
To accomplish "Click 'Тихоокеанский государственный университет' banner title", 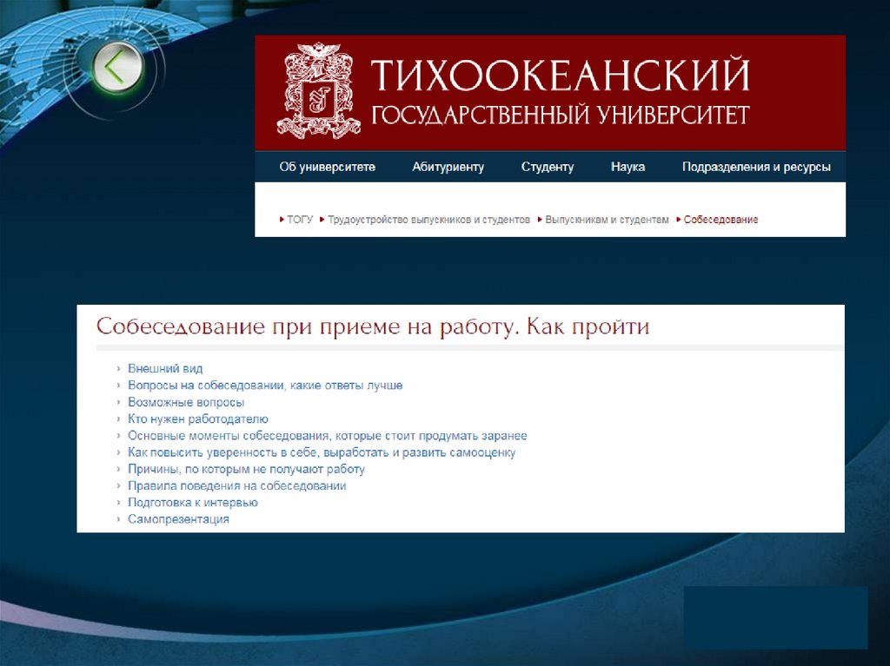I will (561, 91).
